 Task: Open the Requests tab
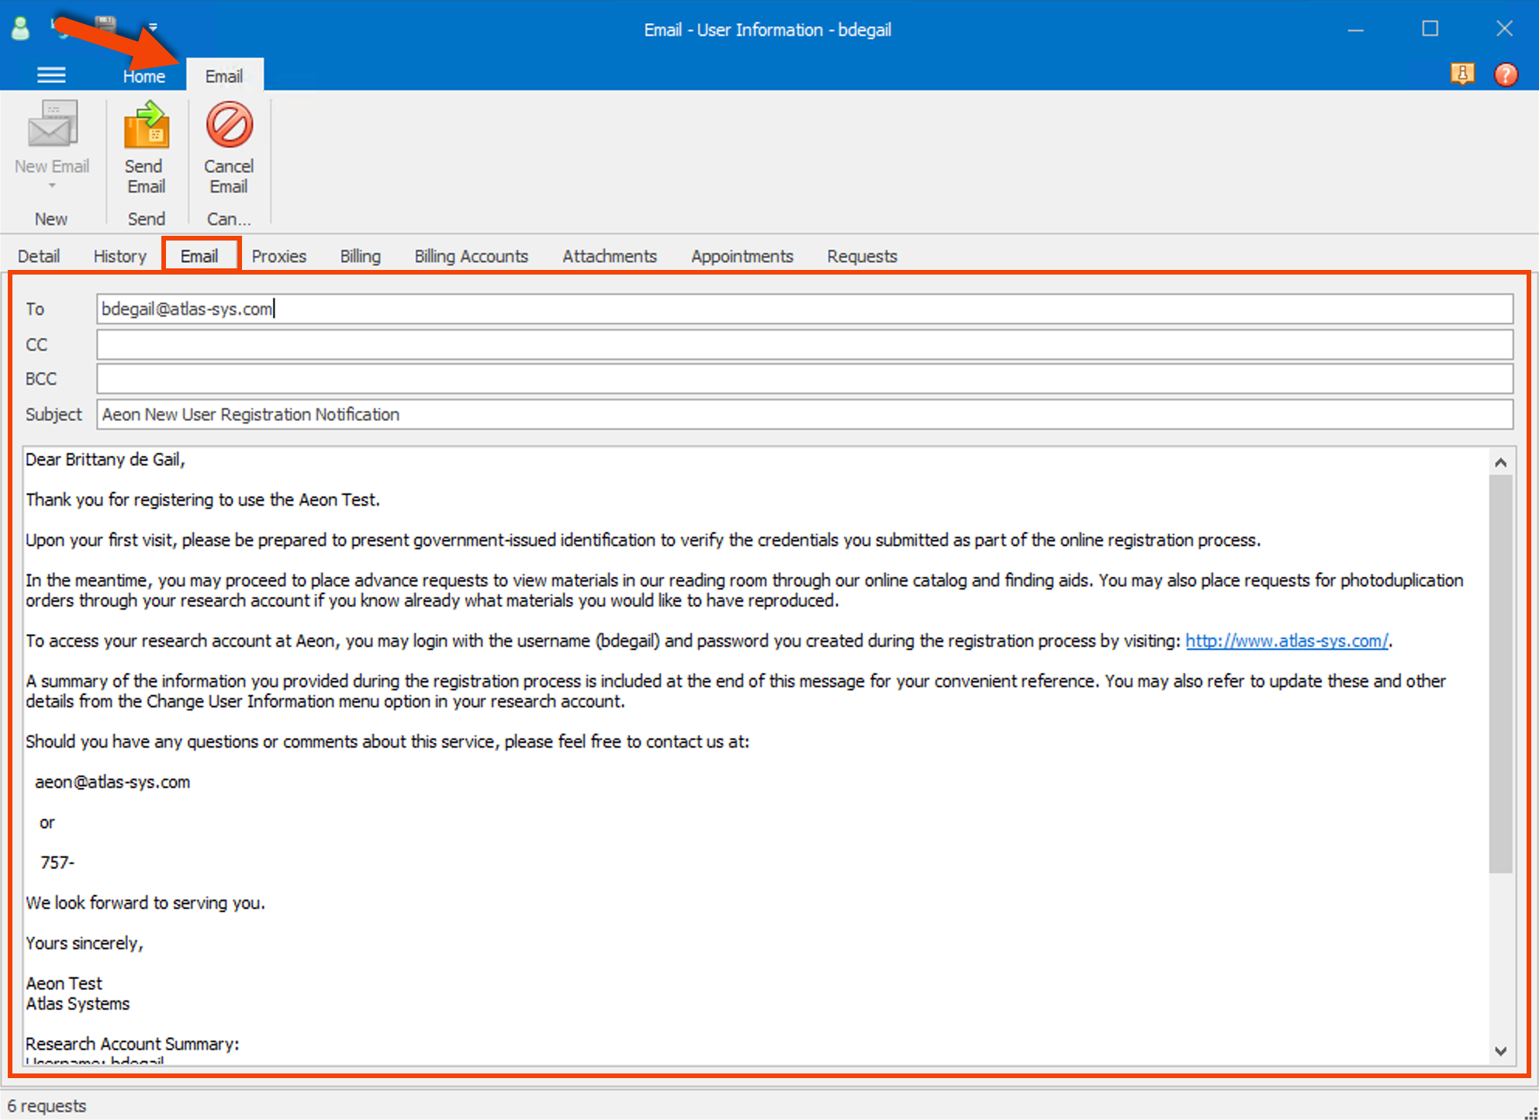(861, 256)
